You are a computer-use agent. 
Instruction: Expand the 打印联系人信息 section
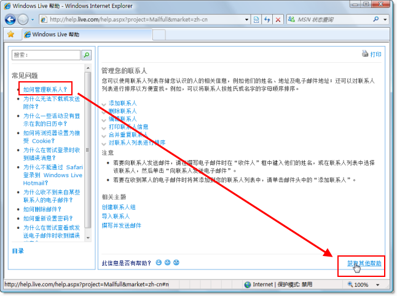point(128,127)
